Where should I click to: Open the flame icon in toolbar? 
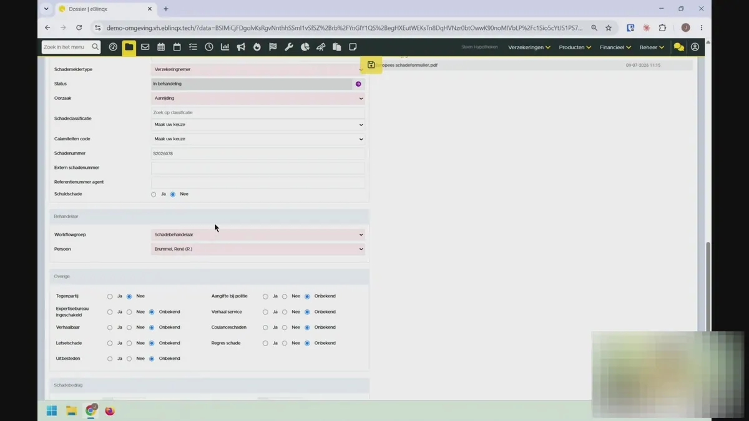coord(257,47)
